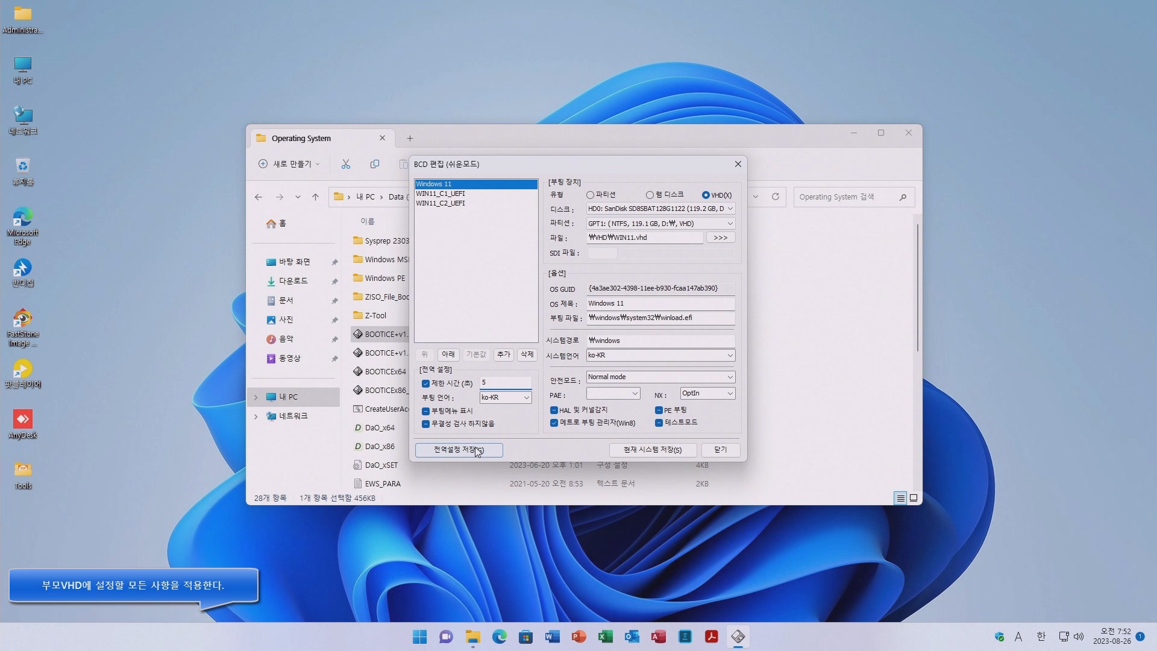This screenshot has width=1157, height=651.
Task: Click 현재 시스템 저장(S) button
Action: (x=652, y=450)
